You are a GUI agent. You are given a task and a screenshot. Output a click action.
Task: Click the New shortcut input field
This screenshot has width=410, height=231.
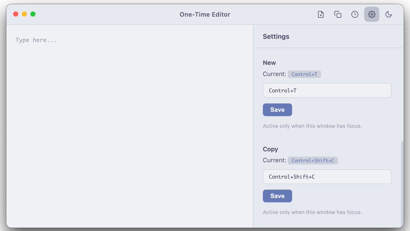tap(327, 90)
